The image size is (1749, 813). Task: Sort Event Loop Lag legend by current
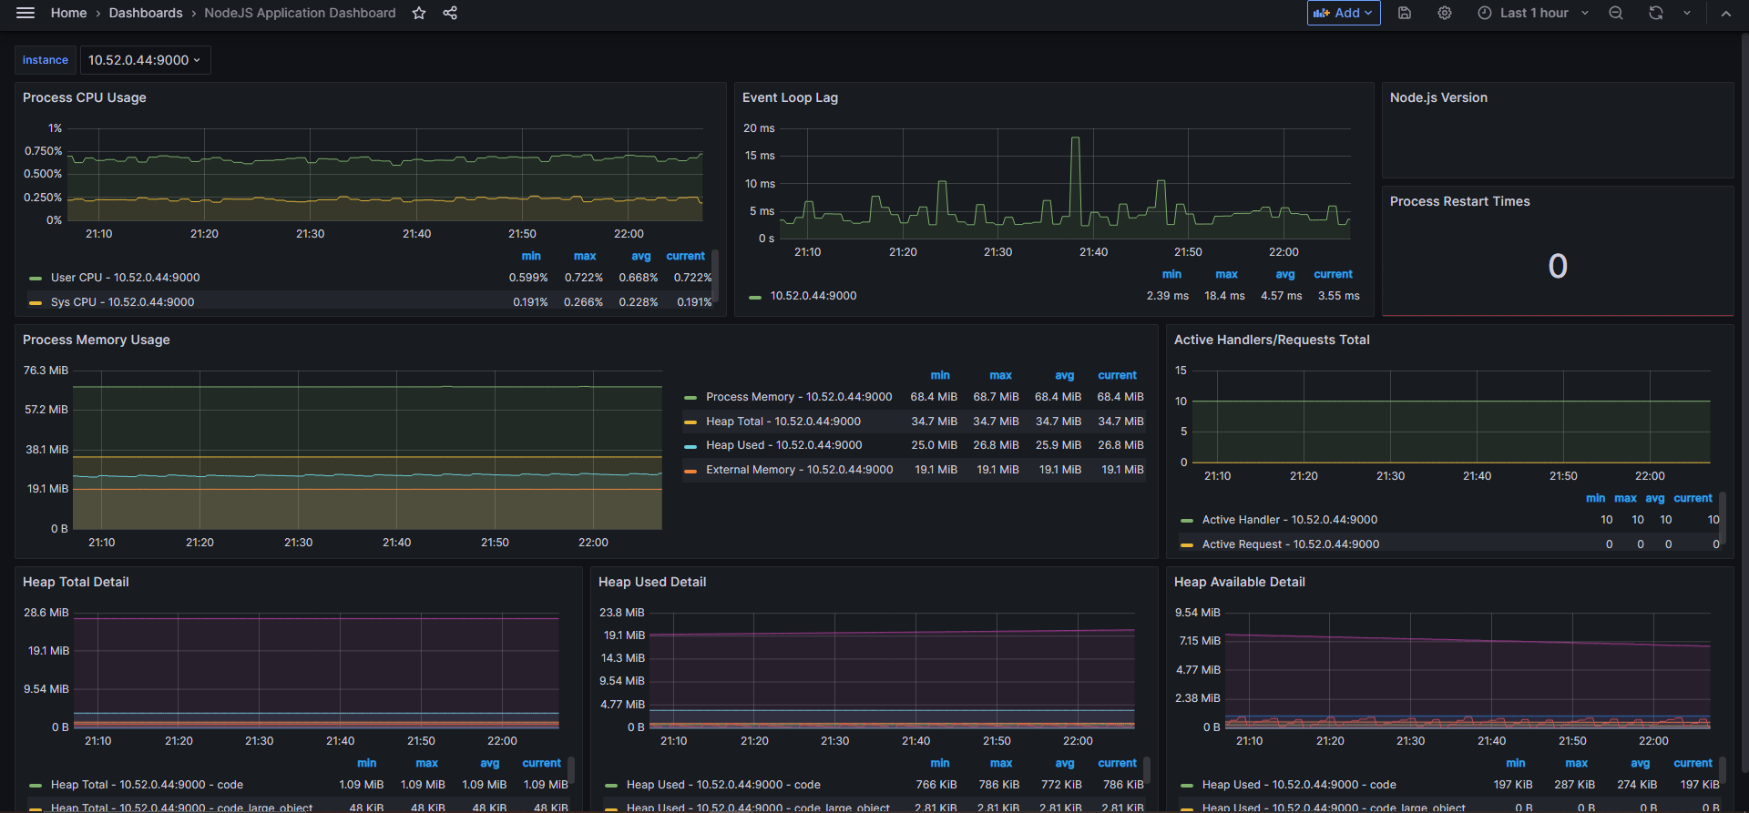coord(1334,274)
